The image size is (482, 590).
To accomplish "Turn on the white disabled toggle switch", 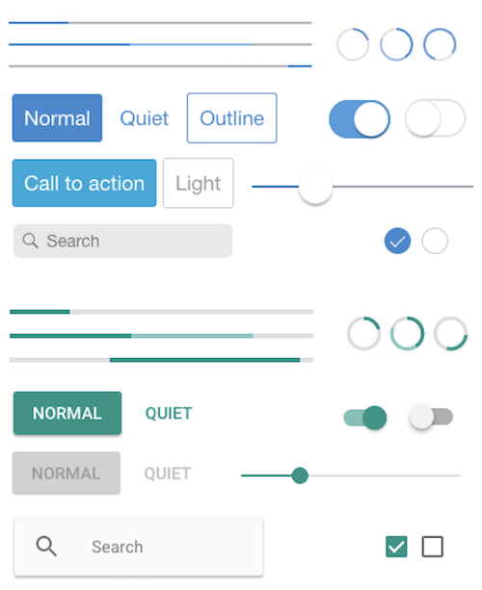I will (x=436, y=118).
